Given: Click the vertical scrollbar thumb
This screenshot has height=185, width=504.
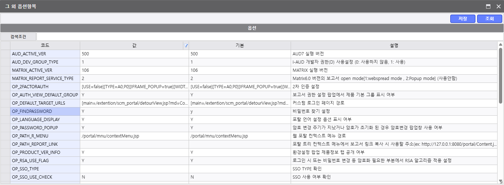Looking at the screenshot, I should point(500,75).
